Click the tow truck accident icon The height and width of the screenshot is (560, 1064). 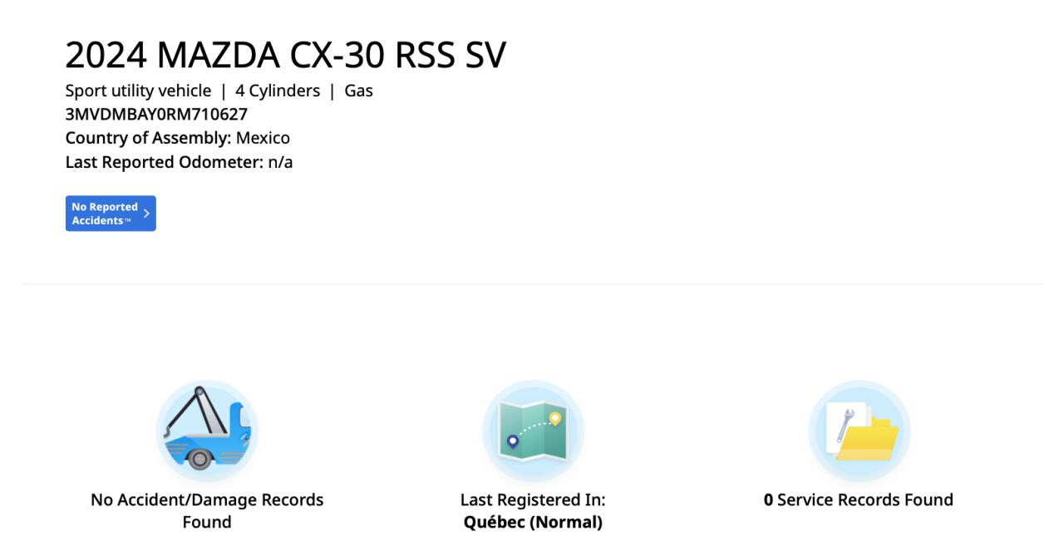pyautogui.click(x=207, y=430)
